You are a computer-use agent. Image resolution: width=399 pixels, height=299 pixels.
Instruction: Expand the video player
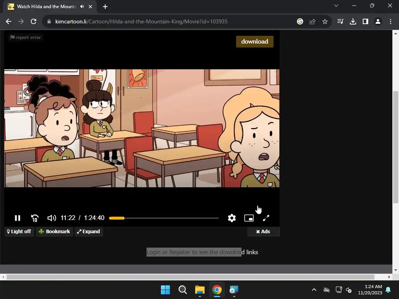89,231
